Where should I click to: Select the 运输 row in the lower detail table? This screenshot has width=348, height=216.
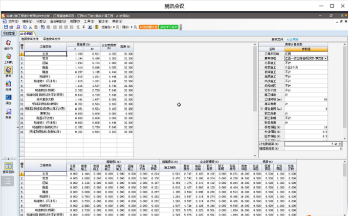point(45,183)
